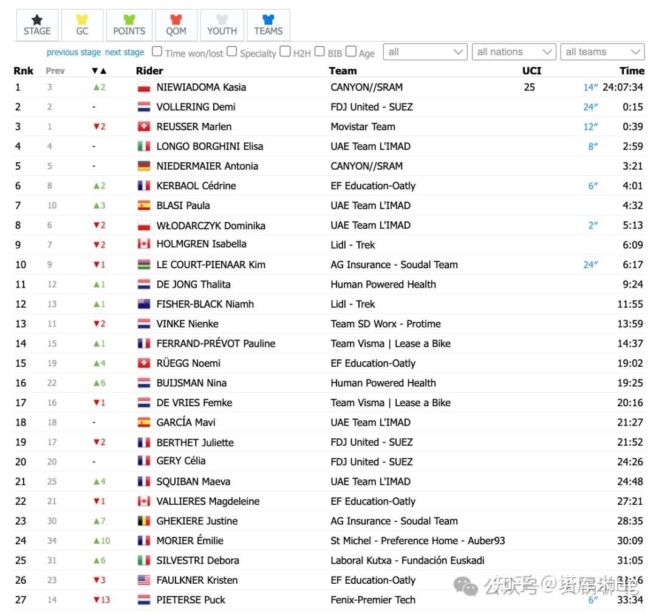
Task: Open rider SQUIBAN Maeva's page
Action: (193, 482)
